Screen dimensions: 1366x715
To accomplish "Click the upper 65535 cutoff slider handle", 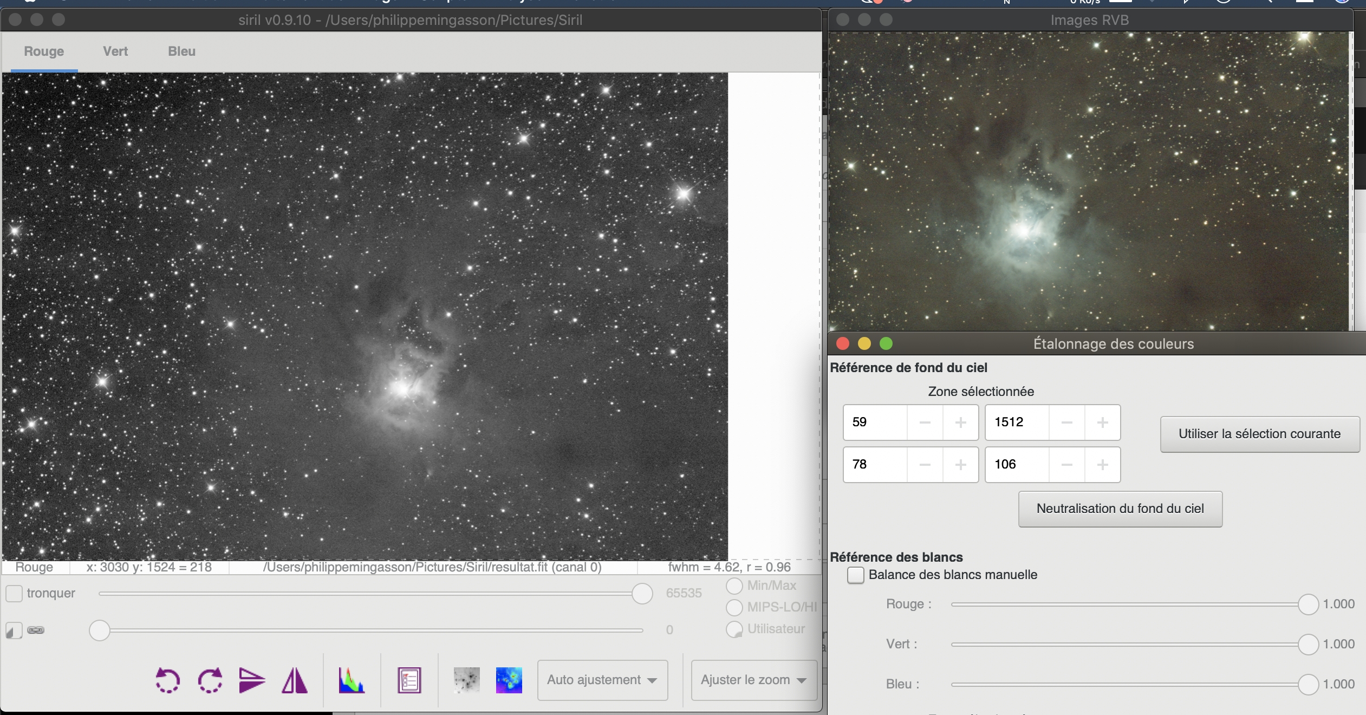I will tap(642, 594).
